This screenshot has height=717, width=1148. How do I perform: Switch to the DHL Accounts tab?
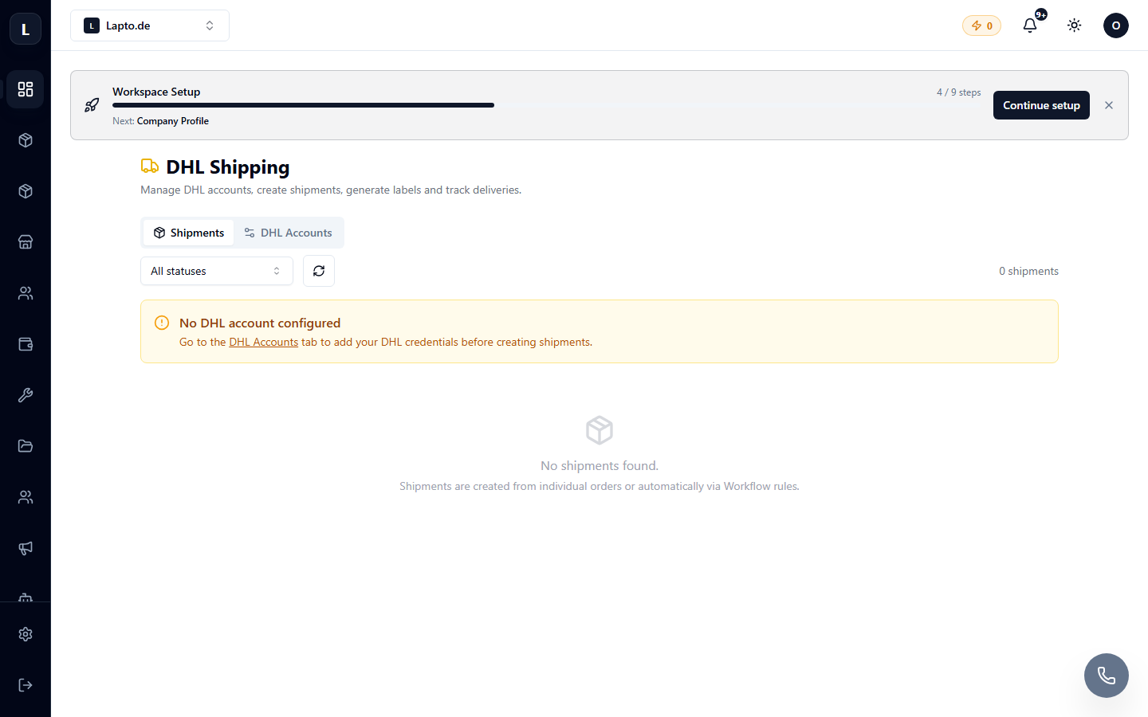pos(289,233)
